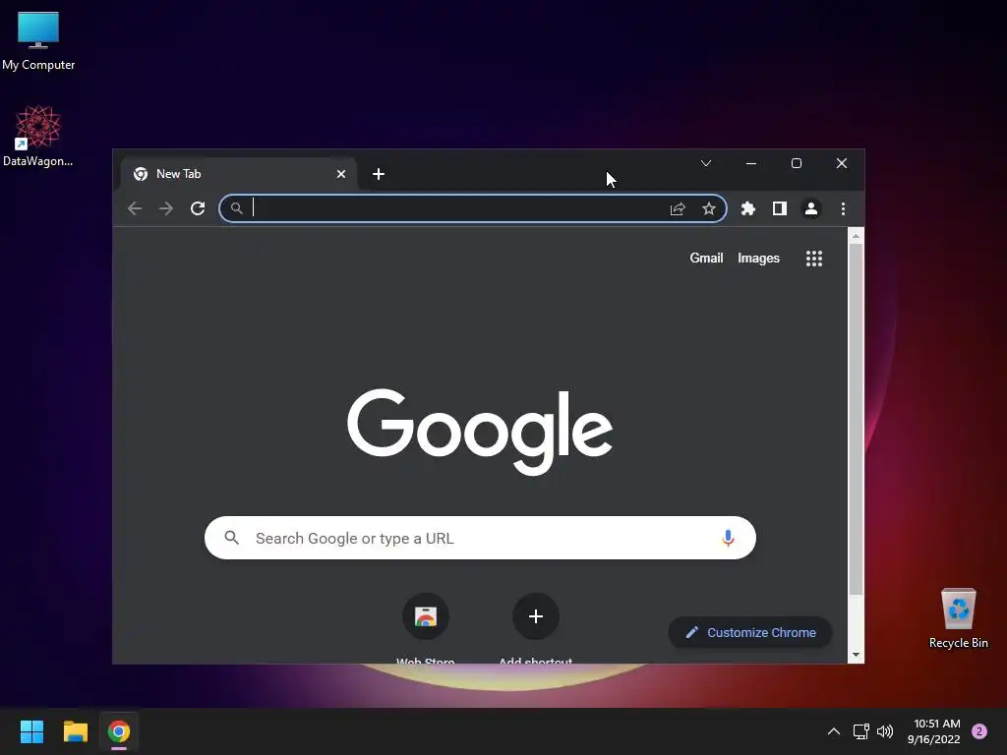Open the Web Store shortcut tile
This screenshot has height=755, width=1007.
coord(425,616)
